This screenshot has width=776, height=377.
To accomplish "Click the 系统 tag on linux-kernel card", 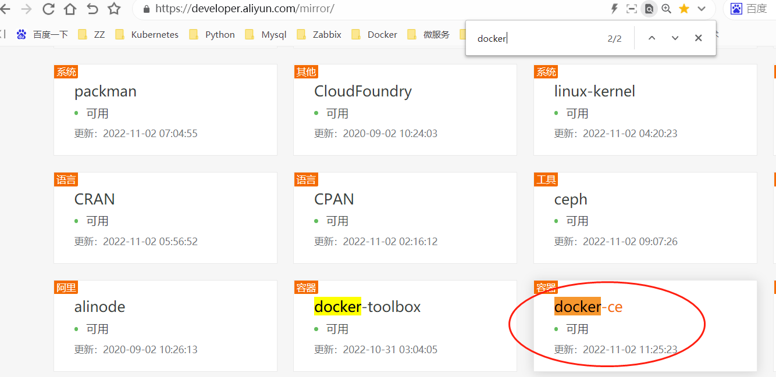I will click(546, 72).
